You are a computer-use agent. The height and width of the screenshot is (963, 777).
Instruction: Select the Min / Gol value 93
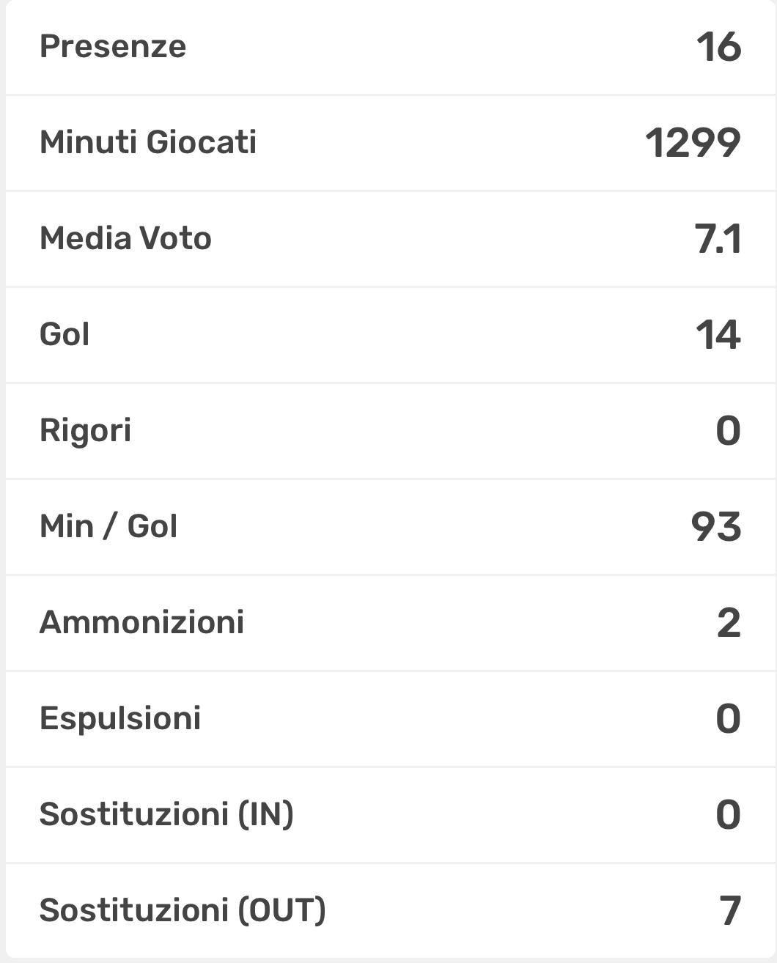716,527
